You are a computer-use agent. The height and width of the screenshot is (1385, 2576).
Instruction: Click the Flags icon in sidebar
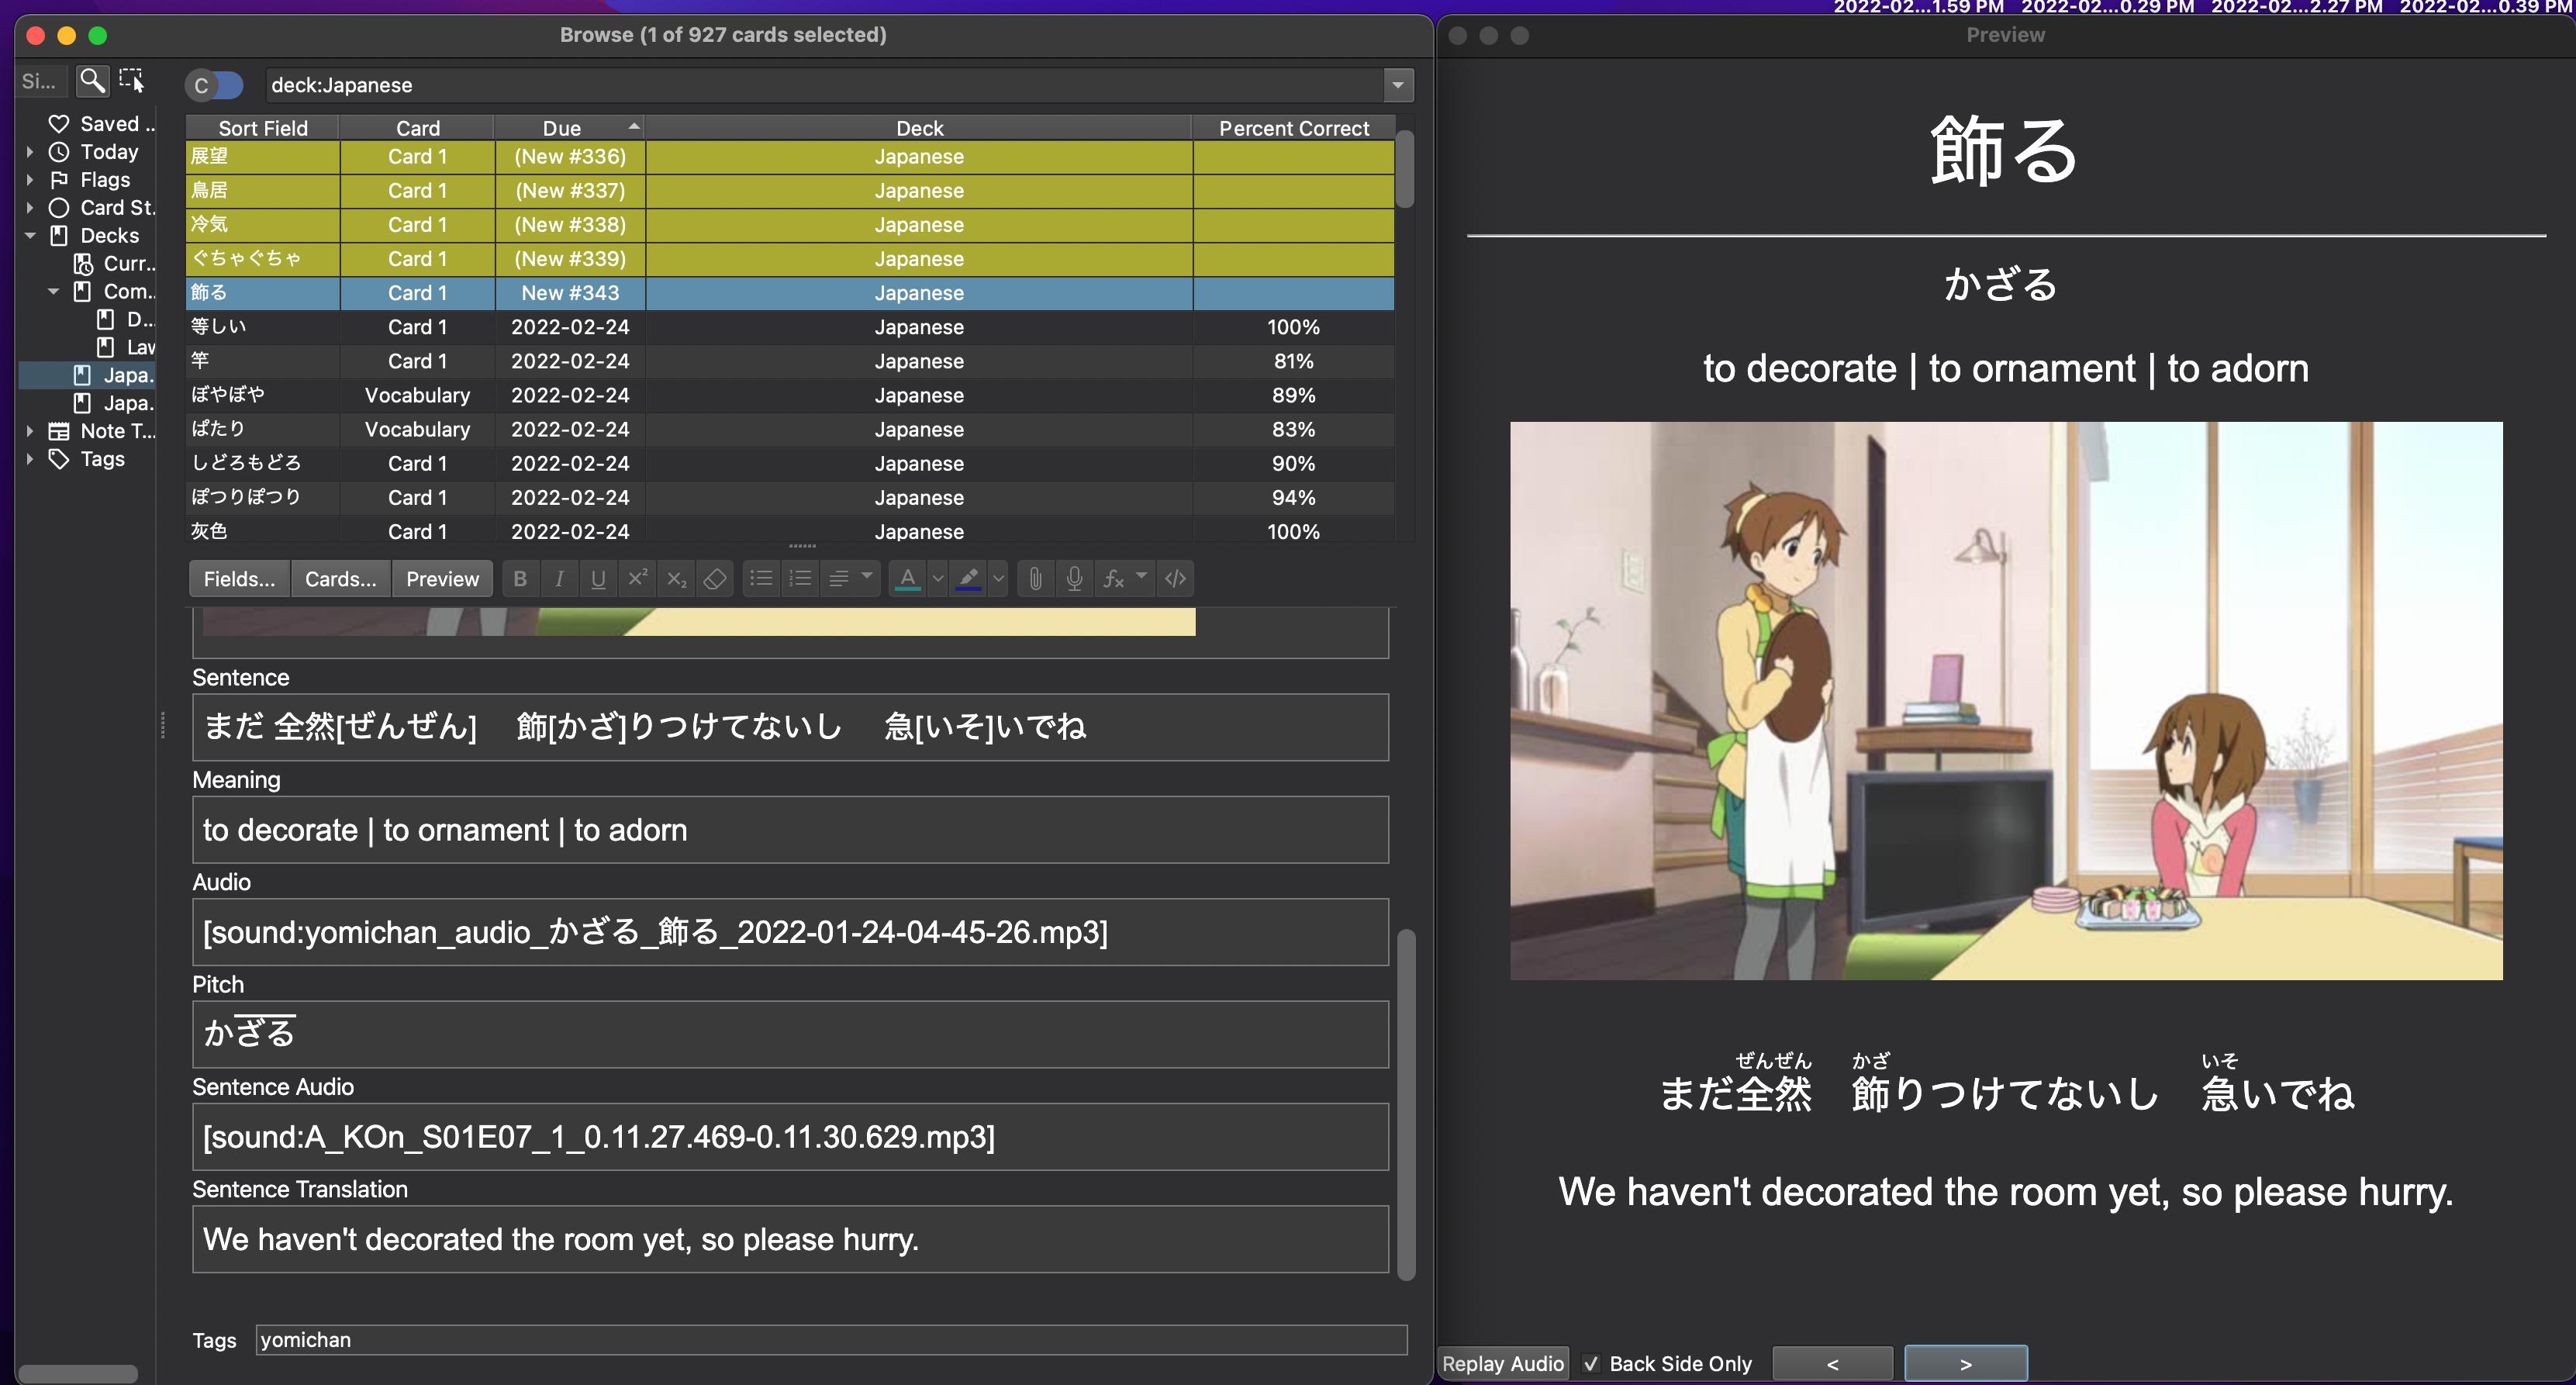tap(59, 180)
